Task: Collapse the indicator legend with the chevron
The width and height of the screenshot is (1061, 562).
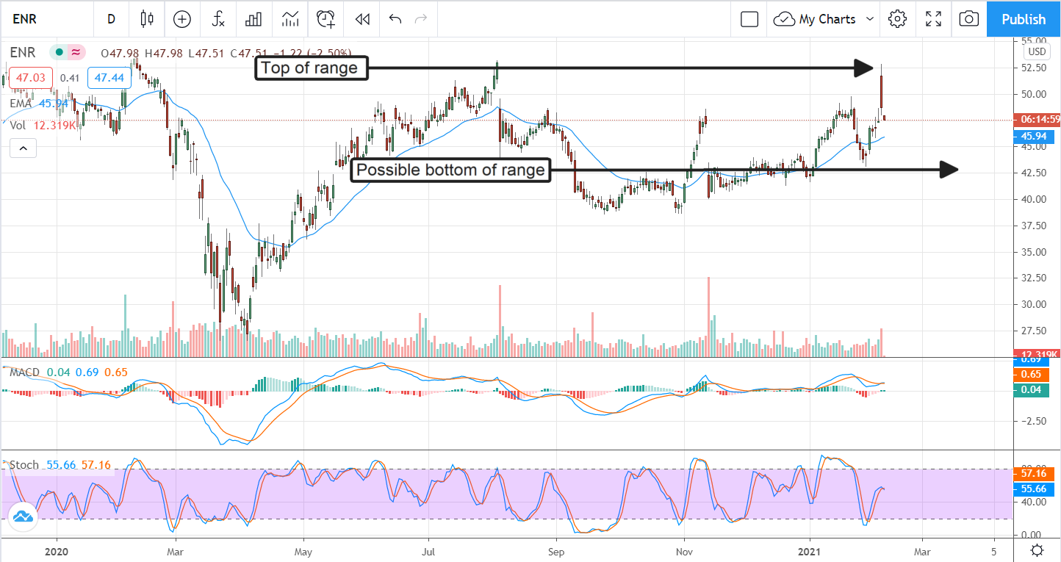Action: point(23,149)
